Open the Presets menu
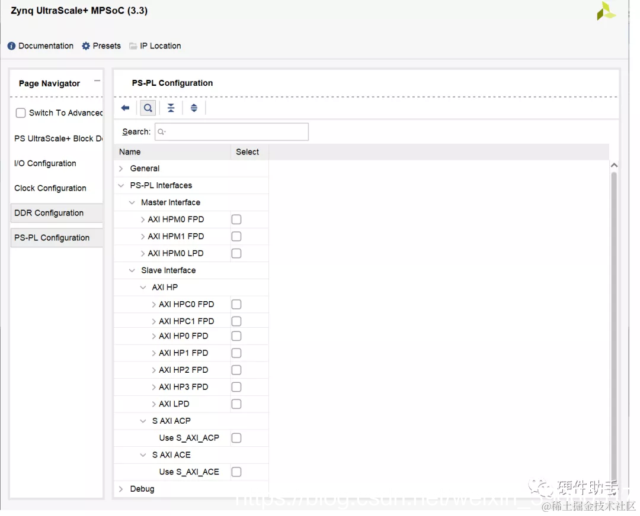The image size is (640, 516). tap(101, 46)
